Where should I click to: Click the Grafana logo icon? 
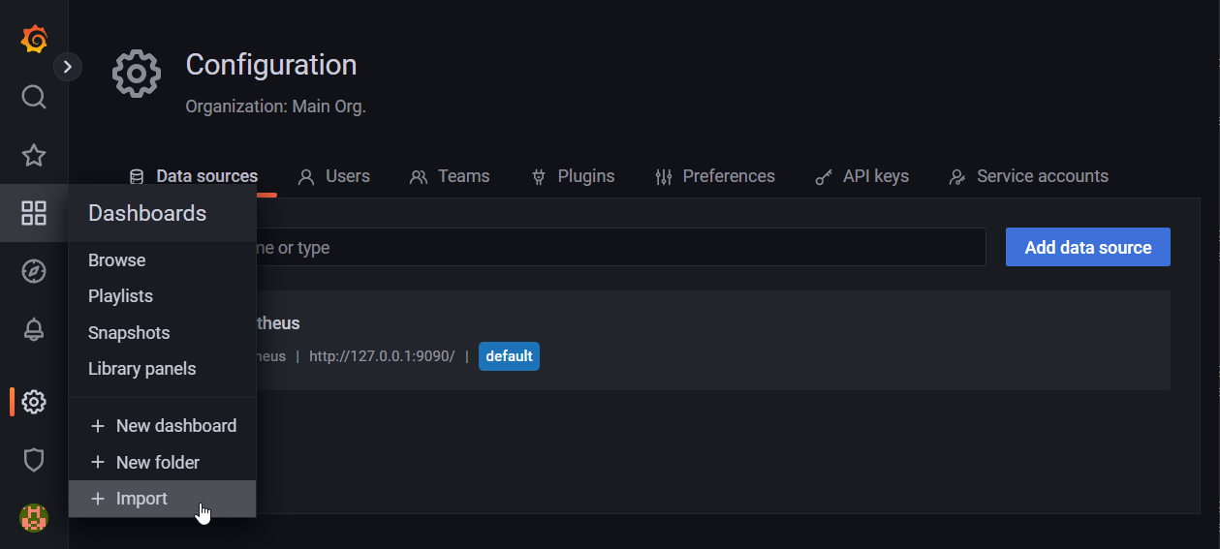click(x=34, y=40)
